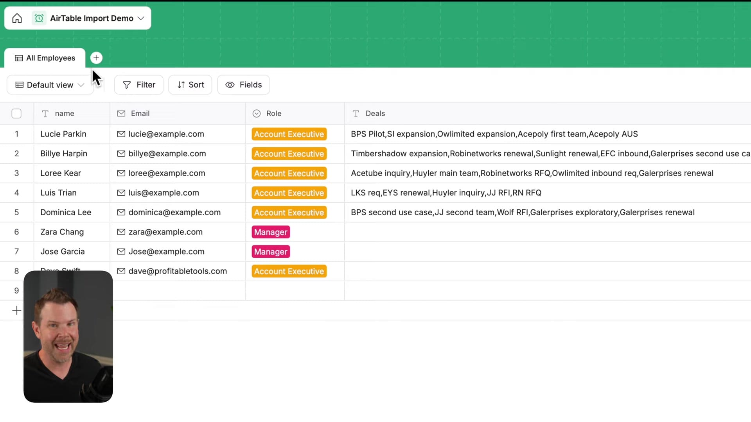Viewport: 751px width, 422px height.
Task: Click the empty Role cell in row 9
Action: (295, 291)
